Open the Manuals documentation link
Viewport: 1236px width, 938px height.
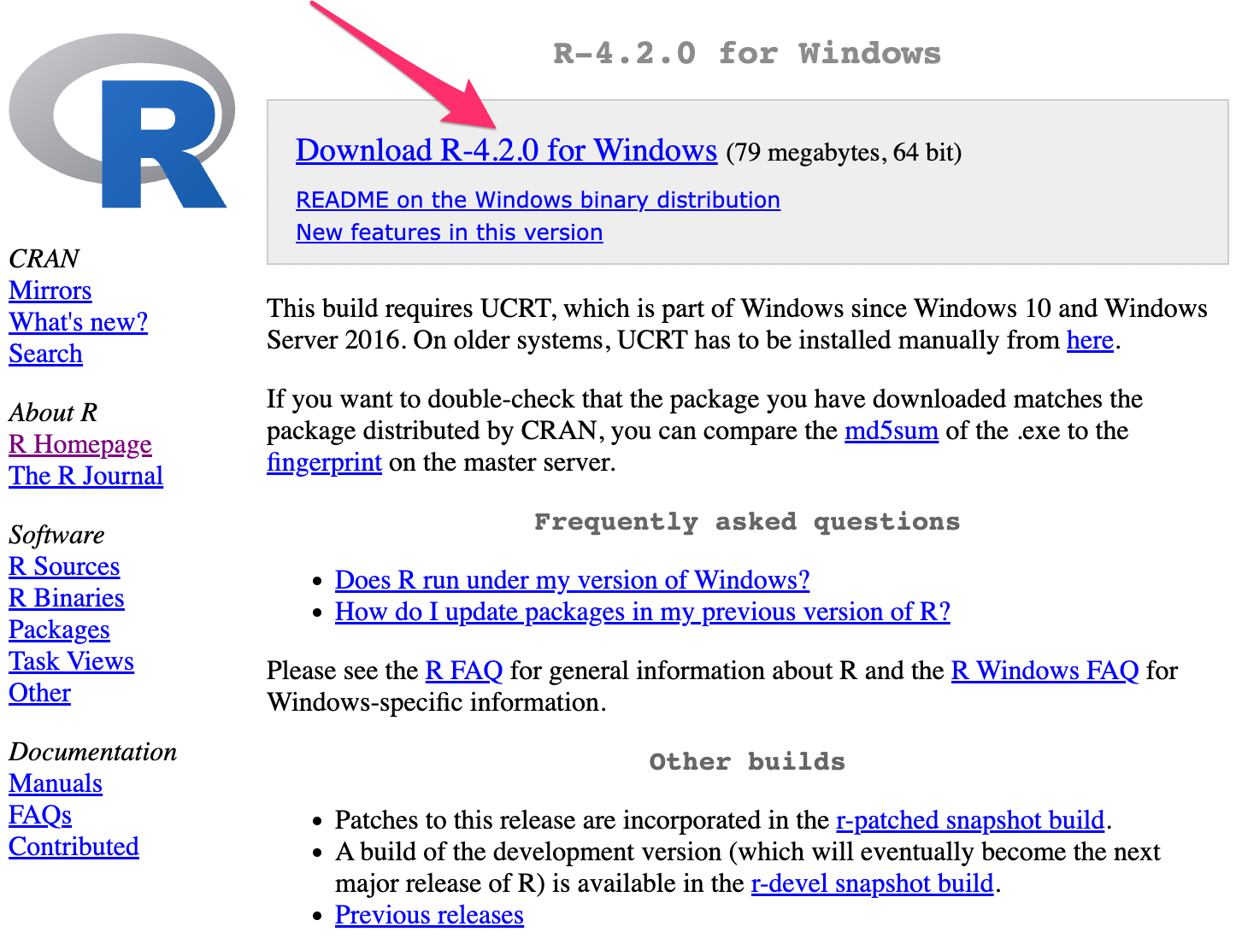pos(56,783)
